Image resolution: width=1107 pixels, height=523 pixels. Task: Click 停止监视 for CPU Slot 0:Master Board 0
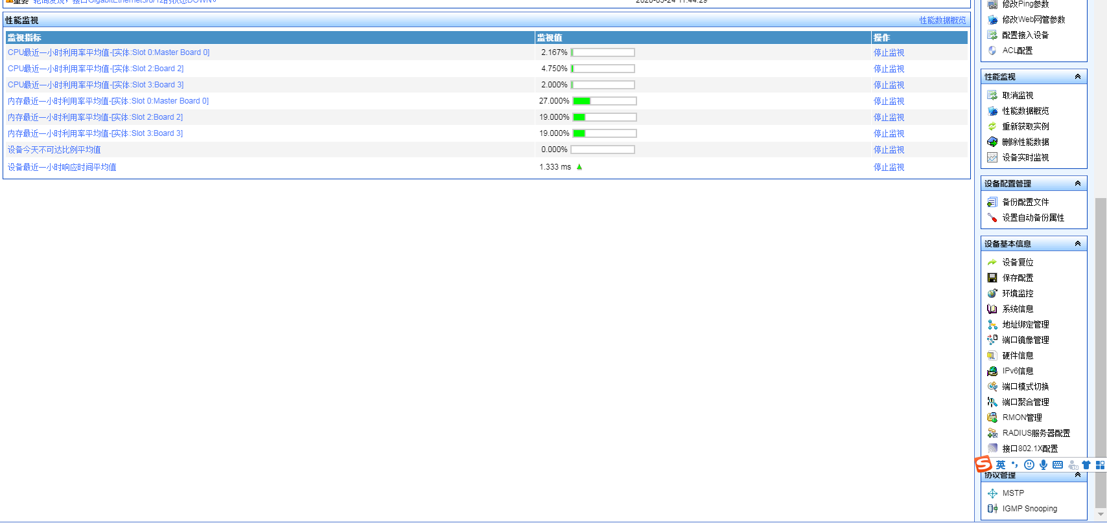pyautogui.click(x=889, y=52)
